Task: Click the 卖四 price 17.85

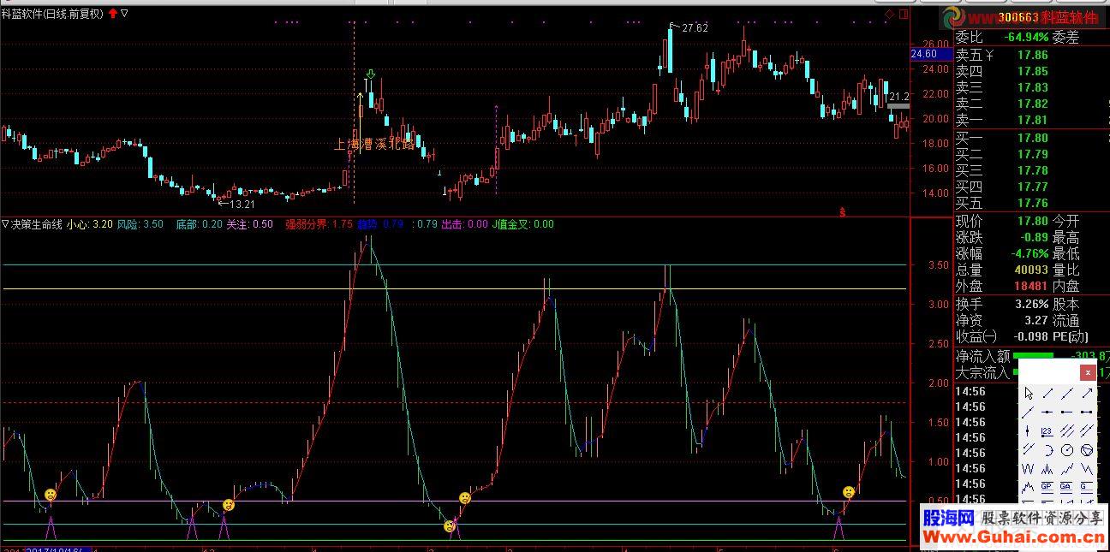Action: tap(1032, 71)
